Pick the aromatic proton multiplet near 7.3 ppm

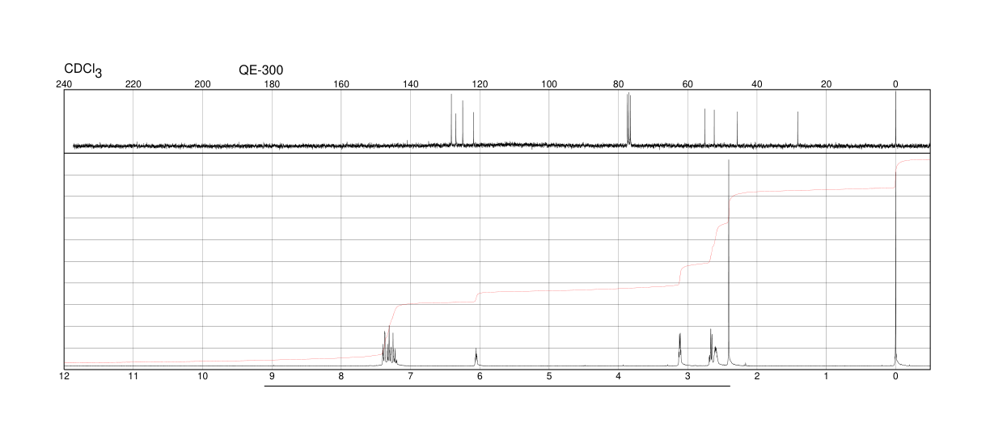(x=388, y=347)
